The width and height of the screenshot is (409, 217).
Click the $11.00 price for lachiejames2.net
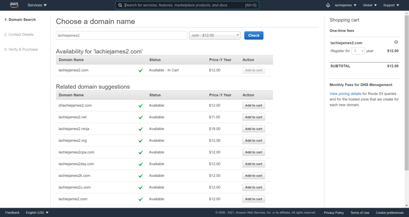[x=214, y=117]
